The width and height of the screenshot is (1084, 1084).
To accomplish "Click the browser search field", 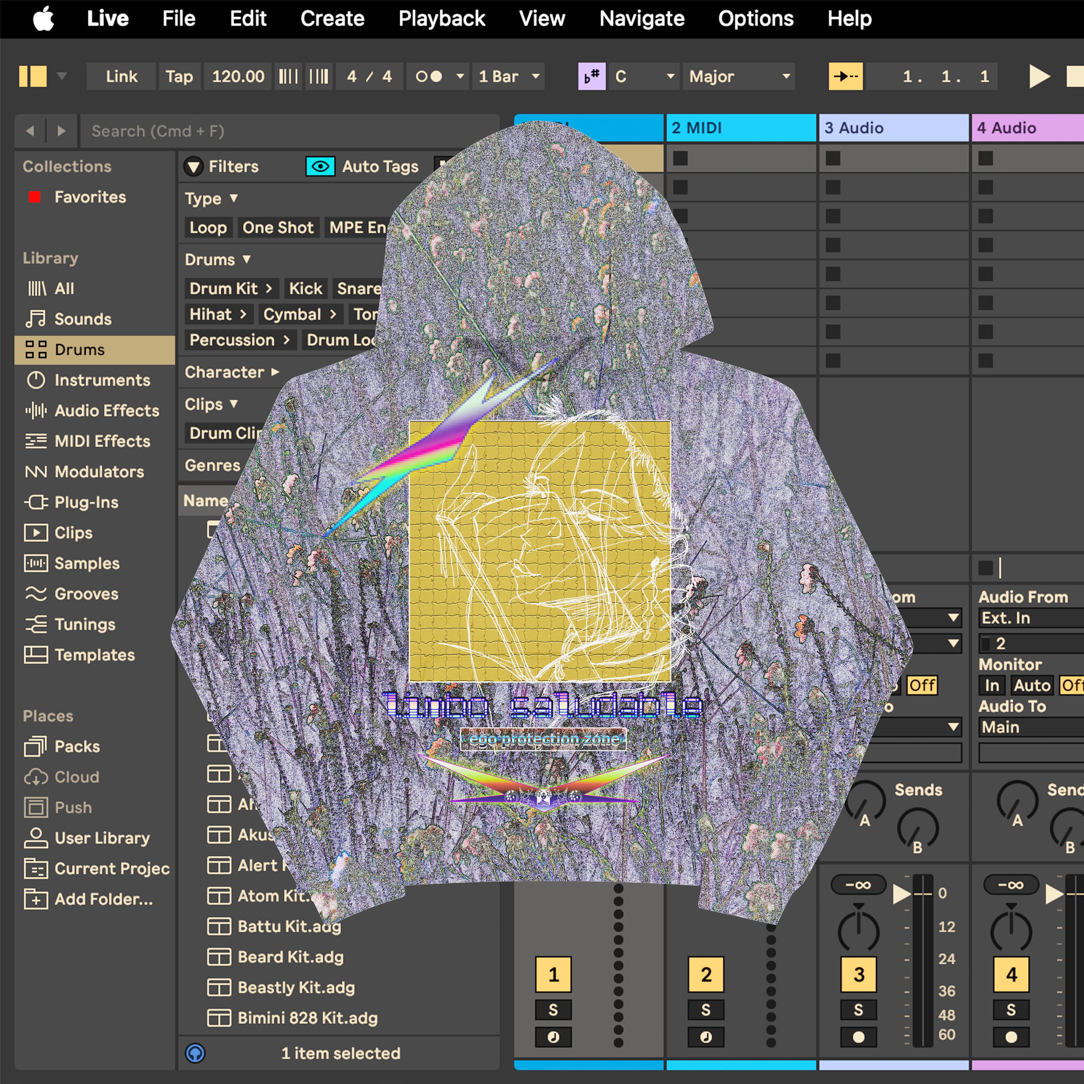I will click(x=290, y=131).
